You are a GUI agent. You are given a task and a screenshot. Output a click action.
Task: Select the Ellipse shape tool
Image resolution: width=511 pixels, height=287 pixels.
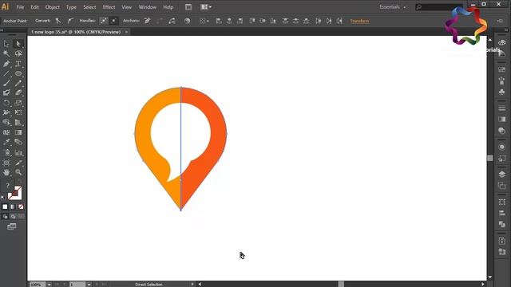18,73
